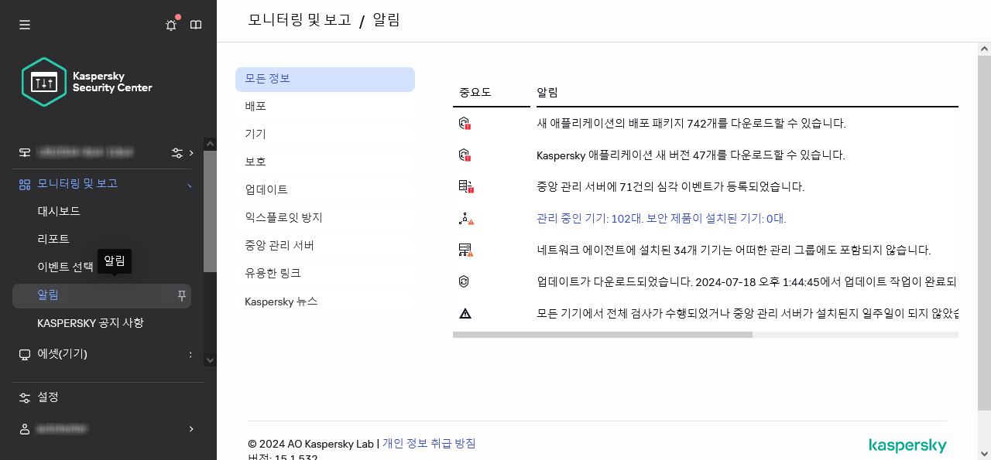Switch to the 배포 notifications category
The height and width of the screenshot is (460, 991).
(x=324, y=106)
